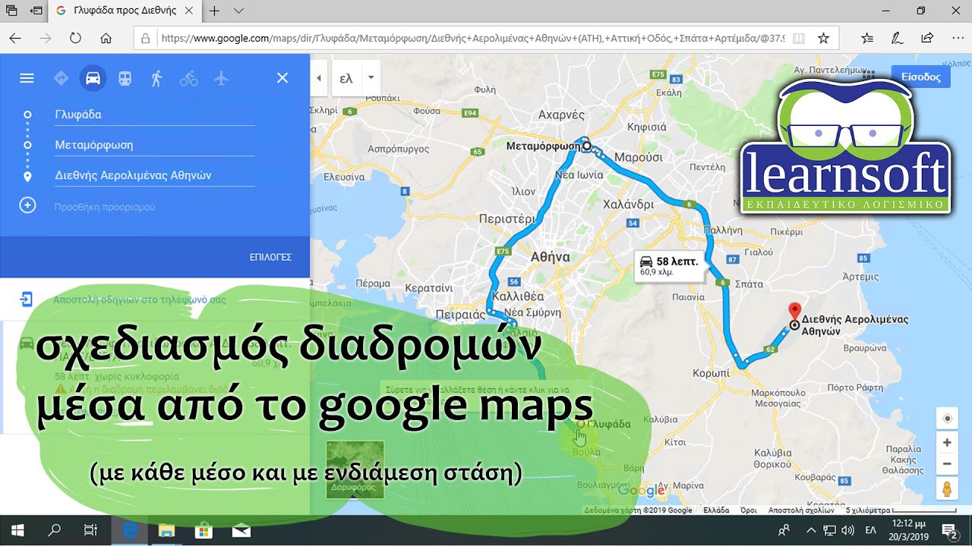The height and width of the screenshot is (546, 972).
Task: Select driving travel mode
Action: coord(93,78)
